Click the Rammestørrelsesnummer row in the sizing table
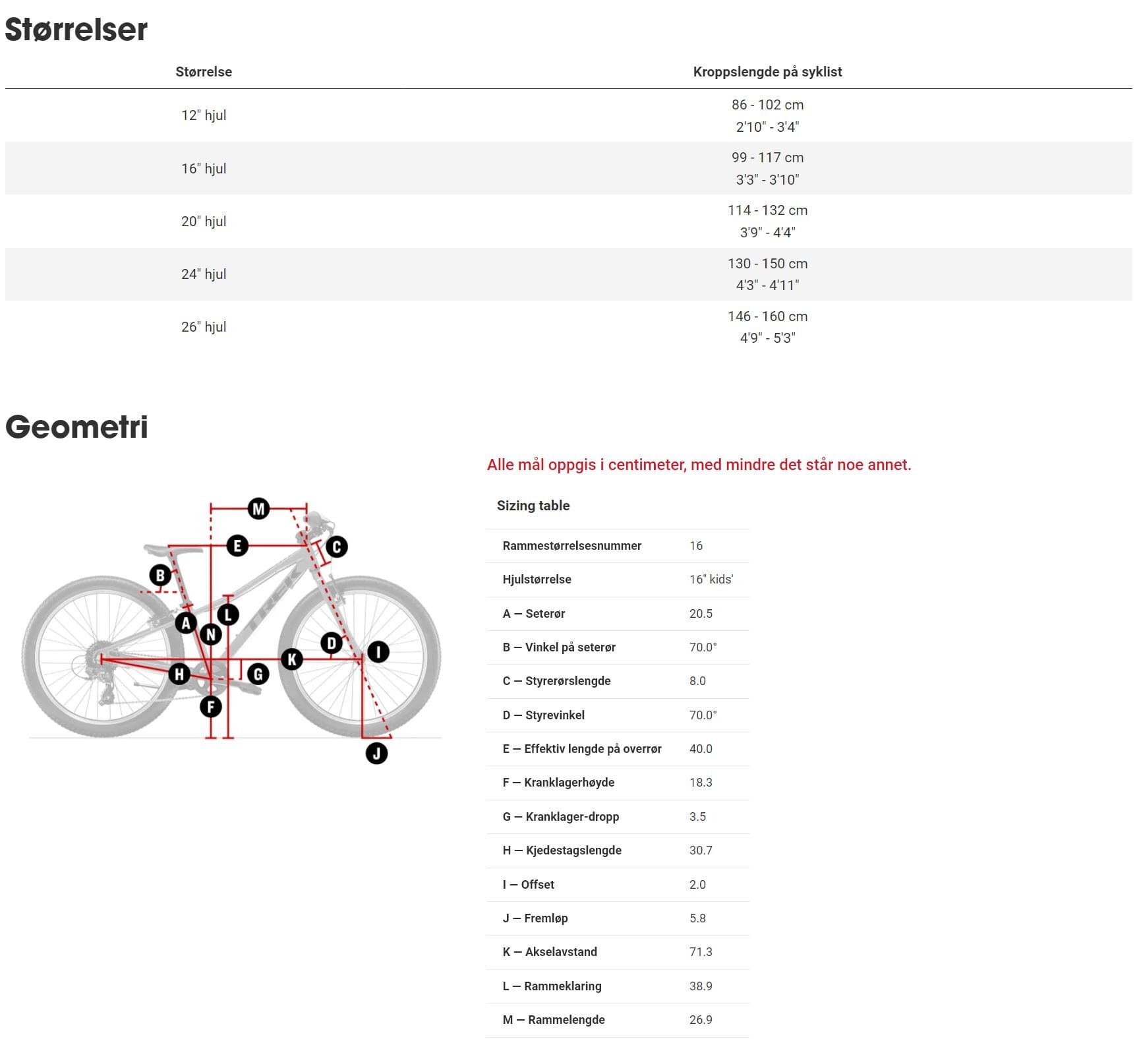The image size is (1139, 1045). pyautogui.click(x=571, y=546)
